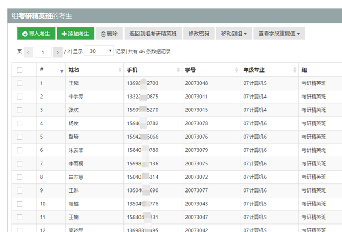The image size is (342, 232).
Task: Click the 添加考生 add button
Action: pyautogui.click(x=75, y=34)
